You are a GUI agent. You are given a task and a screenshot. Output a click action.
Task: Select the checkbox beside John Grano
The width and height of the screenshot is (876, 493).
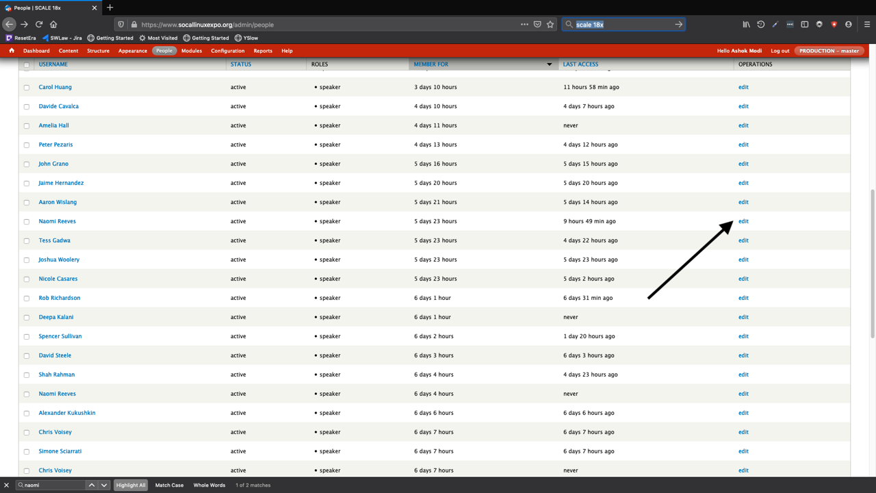coord(27,164)
